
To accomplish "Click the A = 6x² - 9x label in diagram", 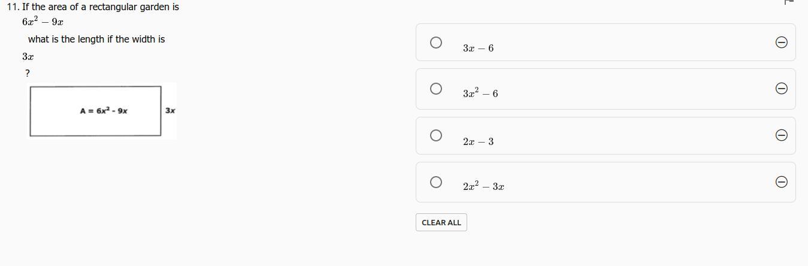I will [104, 111].
